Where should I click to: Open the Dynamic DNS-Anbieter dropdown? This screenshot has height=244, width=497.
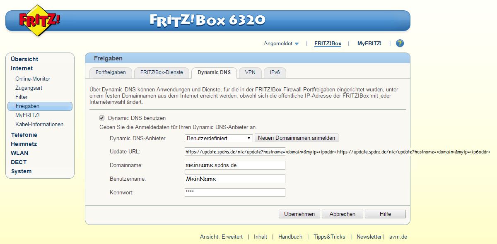click(219, 138)
